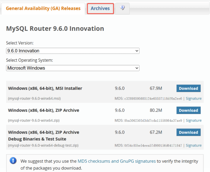210x172 pixels.
Task: Click the 67.2M file size
Action: 156,132
